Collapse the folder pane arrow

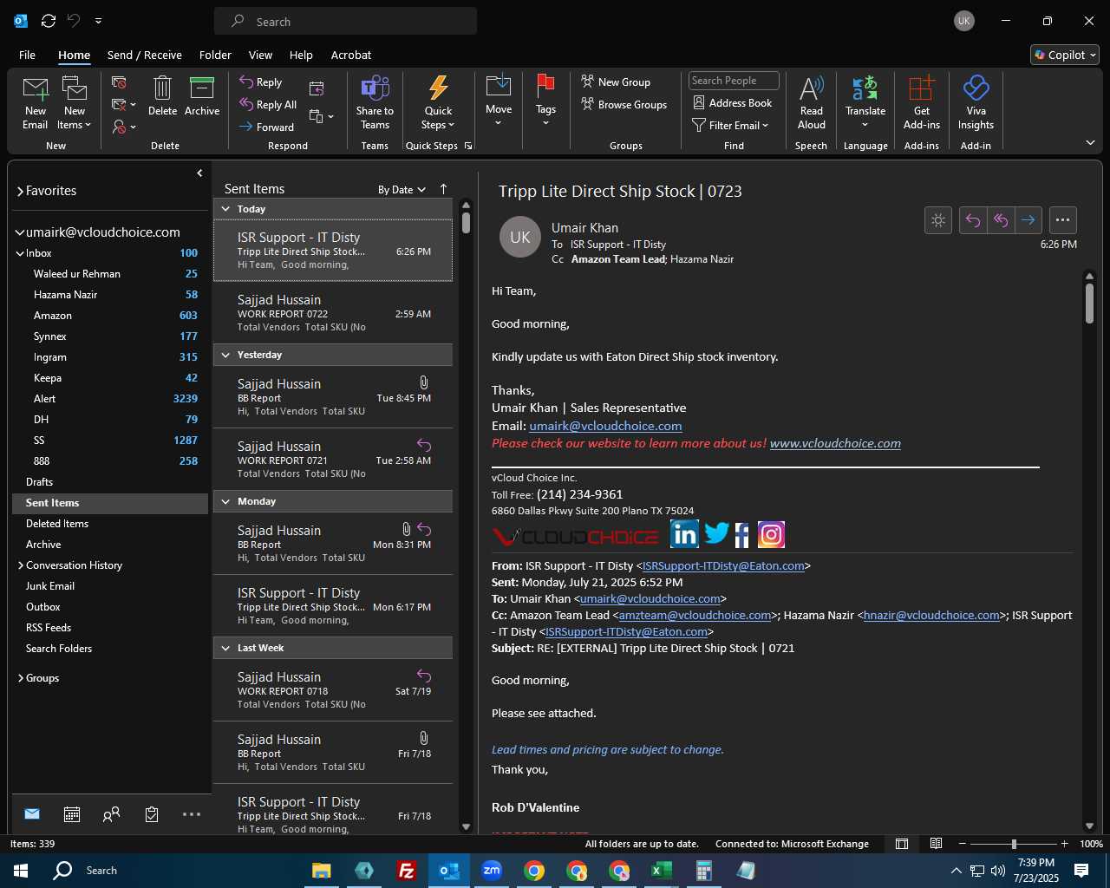pos(199,173)
